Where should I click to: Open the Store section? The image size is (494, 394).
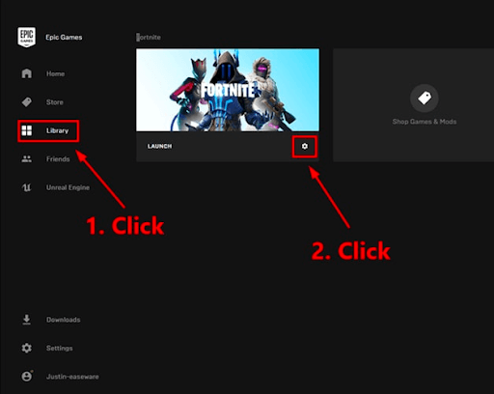pyautogui.click(x=55, y=102)
